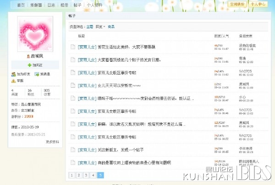Click the 加为好友 add friend icon

(x=13, y=74)
